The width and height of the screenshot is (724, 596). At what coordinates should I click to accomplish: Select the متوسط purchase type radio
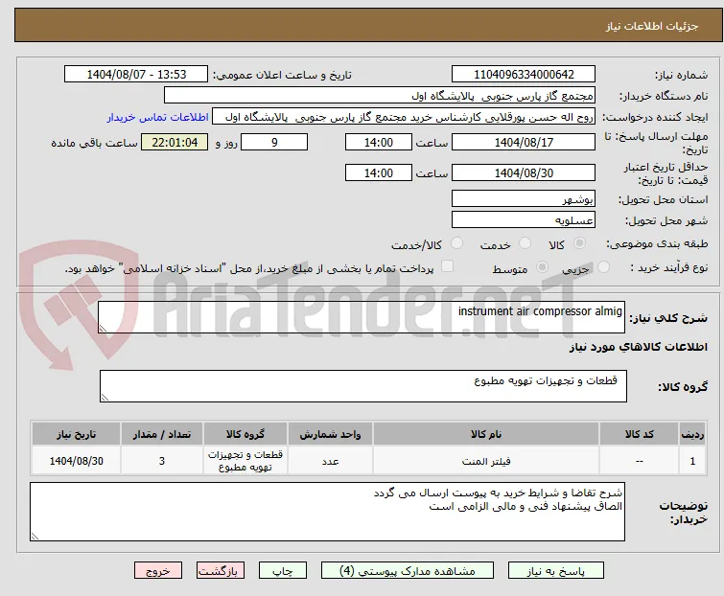click(x=542, y=267)
